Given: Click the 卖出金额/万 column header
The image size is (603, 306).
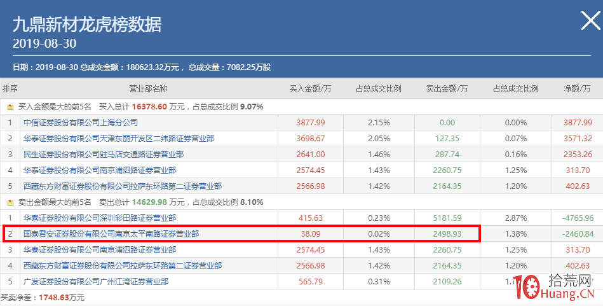Looking at the screenshot, I should (447, 88).
